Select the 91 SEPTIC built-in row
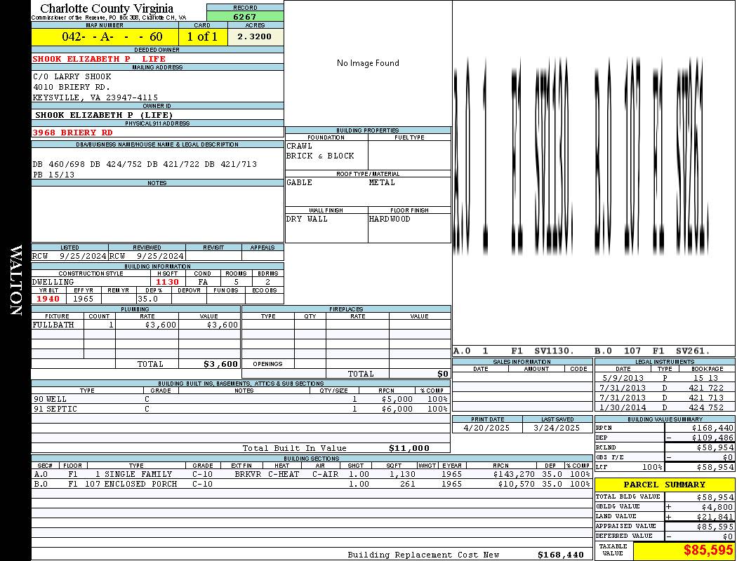Image resolution: width=737 pixels, height=561 pixels. click(241, 409)
